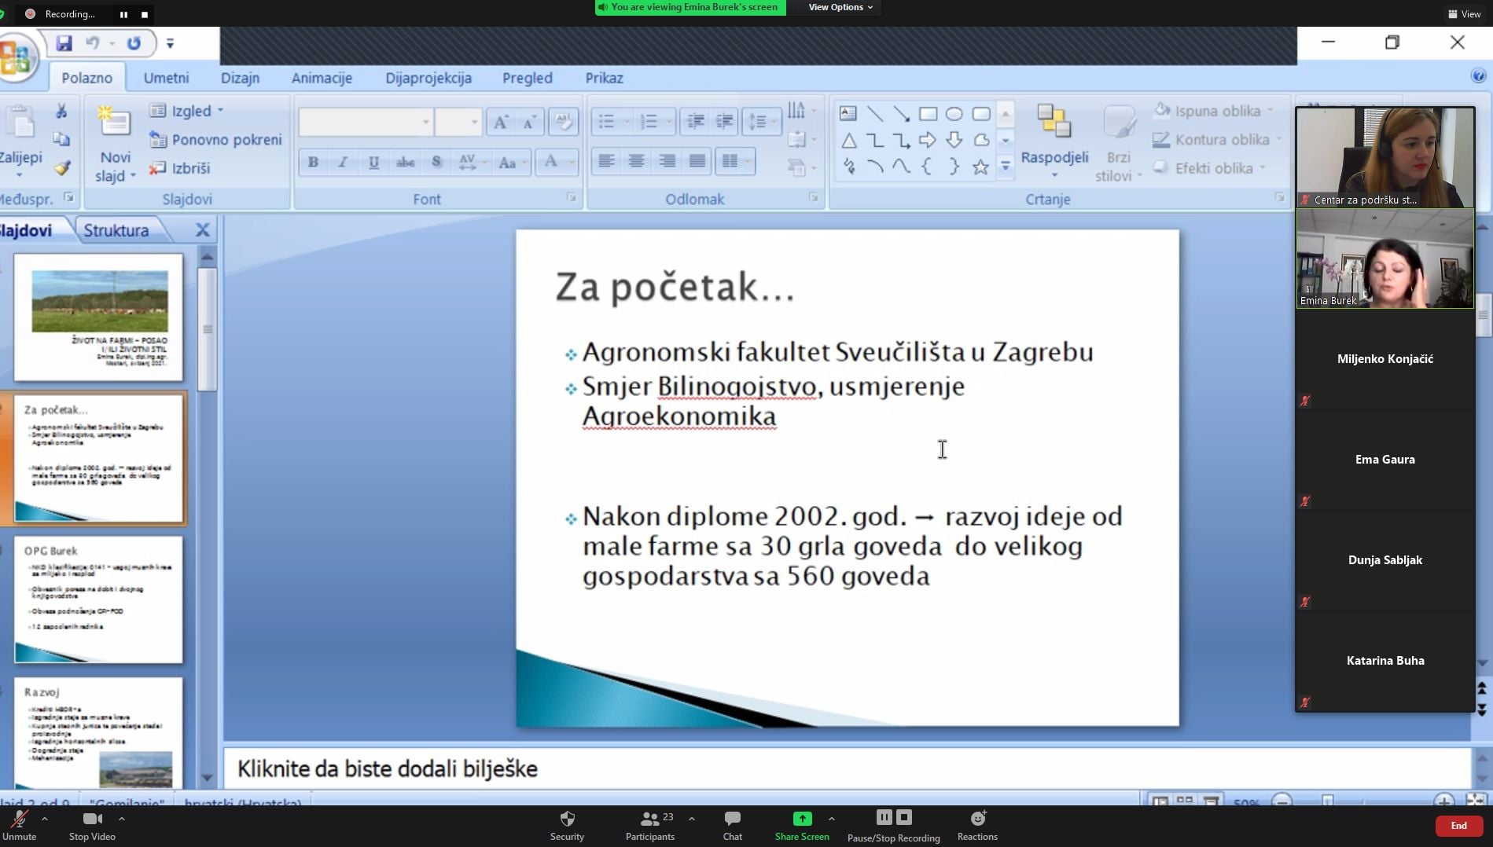The height and width of the screenshot is (847, 1493).
Task: Click the Redo circular arrow icon
Action: tap(134, 43)
